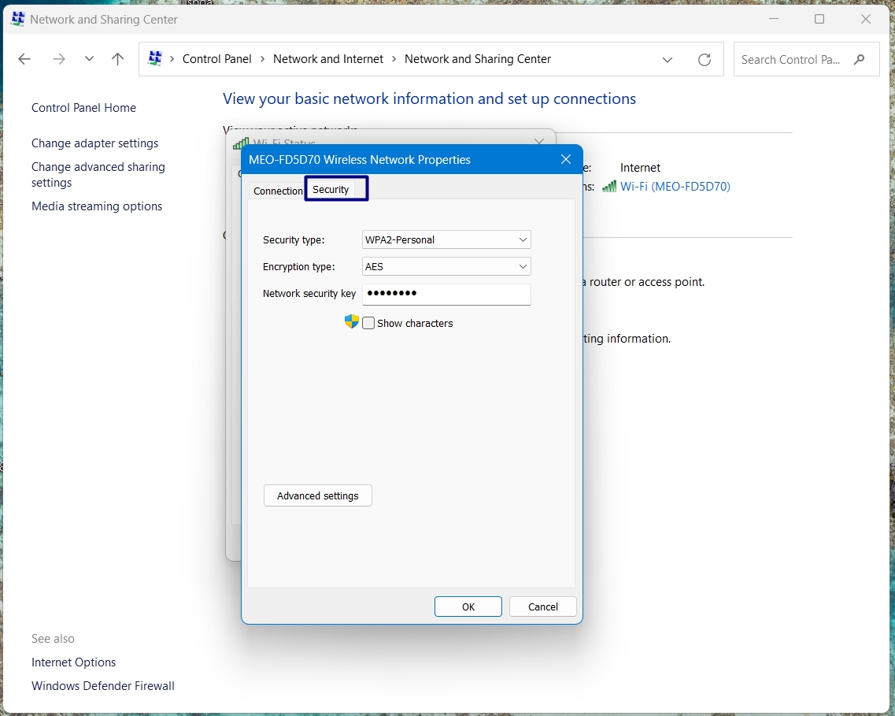This screenshot has height=716, width=895.
Task: Maximize the Network and Sharing Center window
Action: coord(819,19)
